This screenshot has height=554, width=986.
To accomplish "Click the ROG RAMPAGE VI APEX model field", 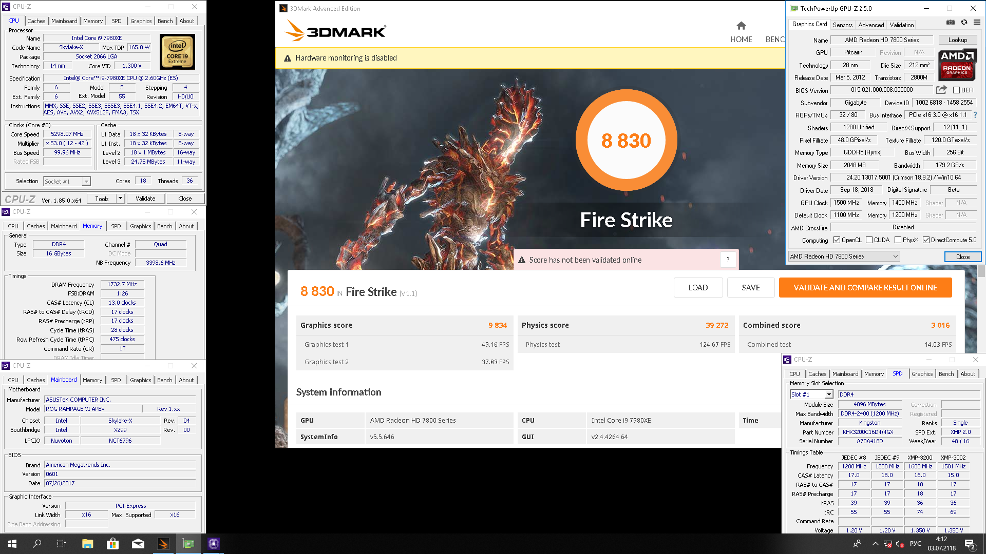I will [92, 409].
